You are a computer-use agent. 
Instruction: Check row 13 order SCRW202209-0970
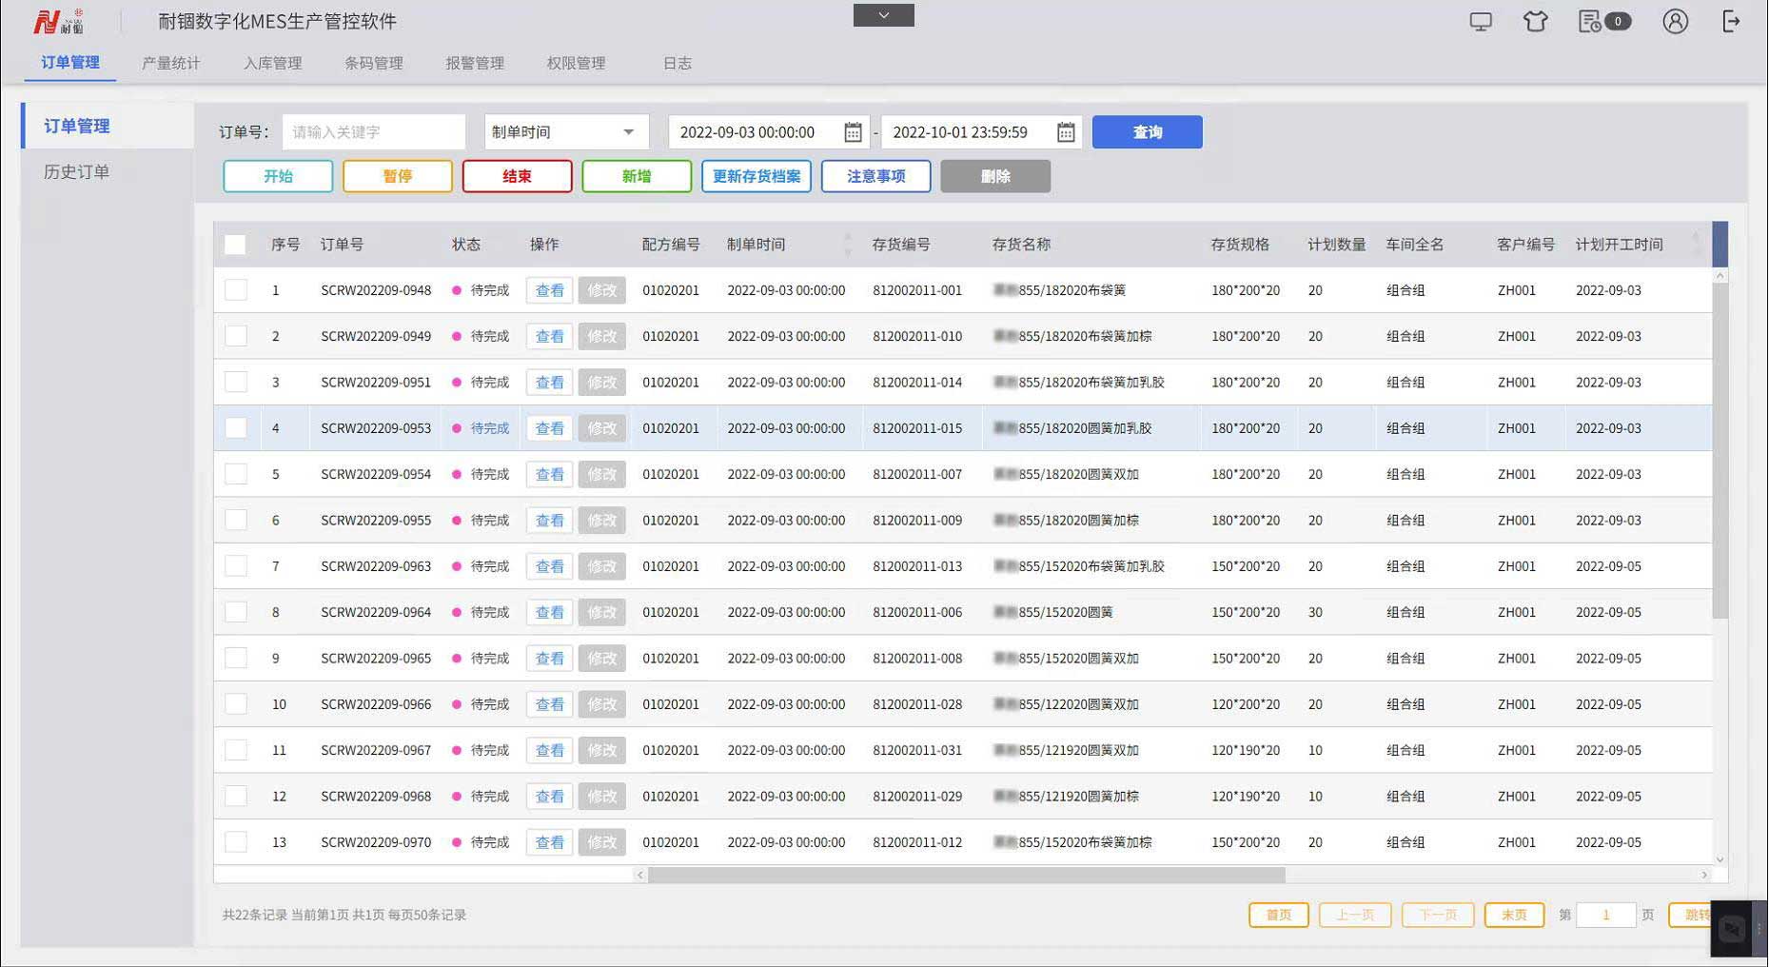[235, 842]
